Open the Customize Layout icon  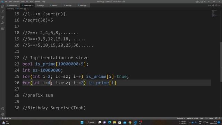(205, 2)
